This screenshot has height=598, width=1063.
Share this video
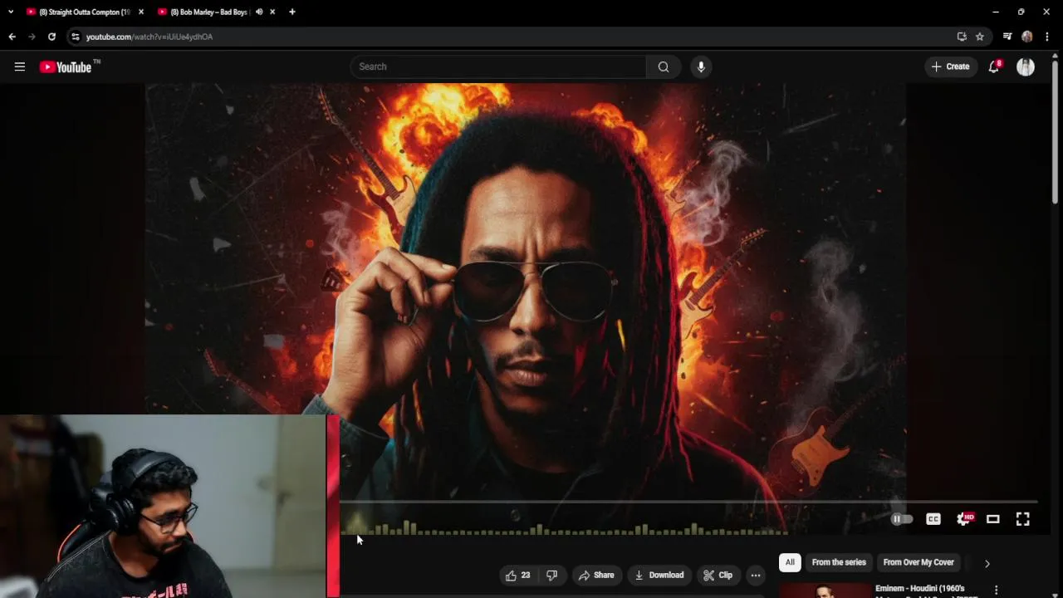coord(596,575)
